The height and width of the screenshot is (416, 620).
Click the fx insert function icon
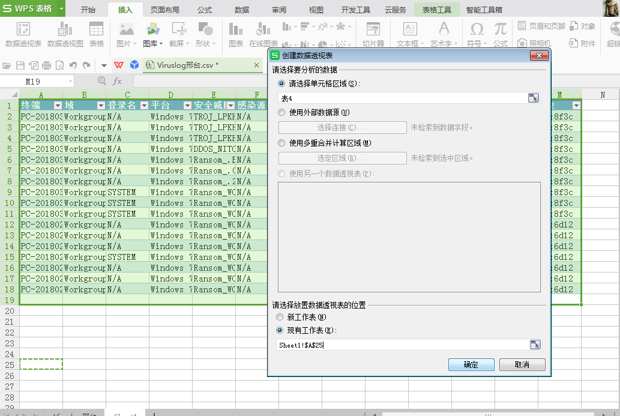(117, 81)
